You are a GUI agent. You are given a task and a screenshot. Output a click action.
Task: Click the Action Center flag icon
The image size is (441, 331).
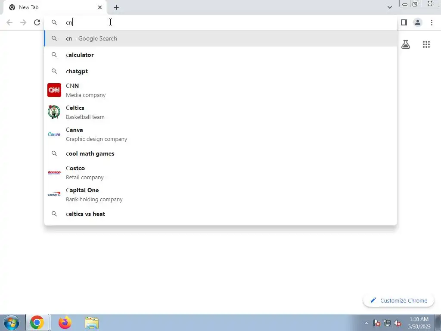(x=376, y=323)
